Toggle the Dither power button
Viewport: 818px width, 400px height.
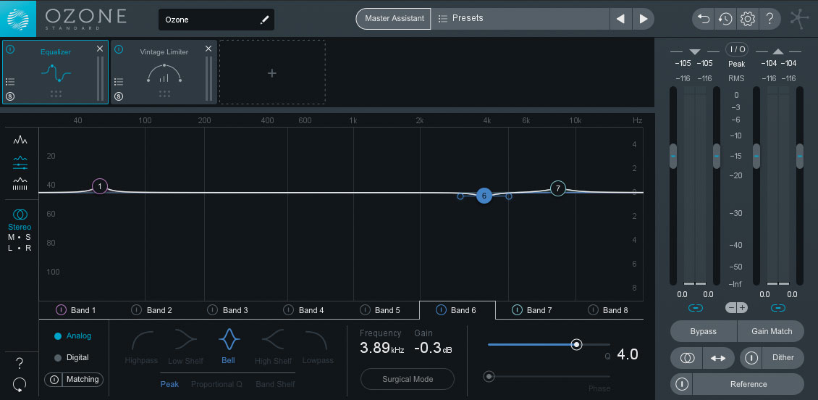click(751, 358)
